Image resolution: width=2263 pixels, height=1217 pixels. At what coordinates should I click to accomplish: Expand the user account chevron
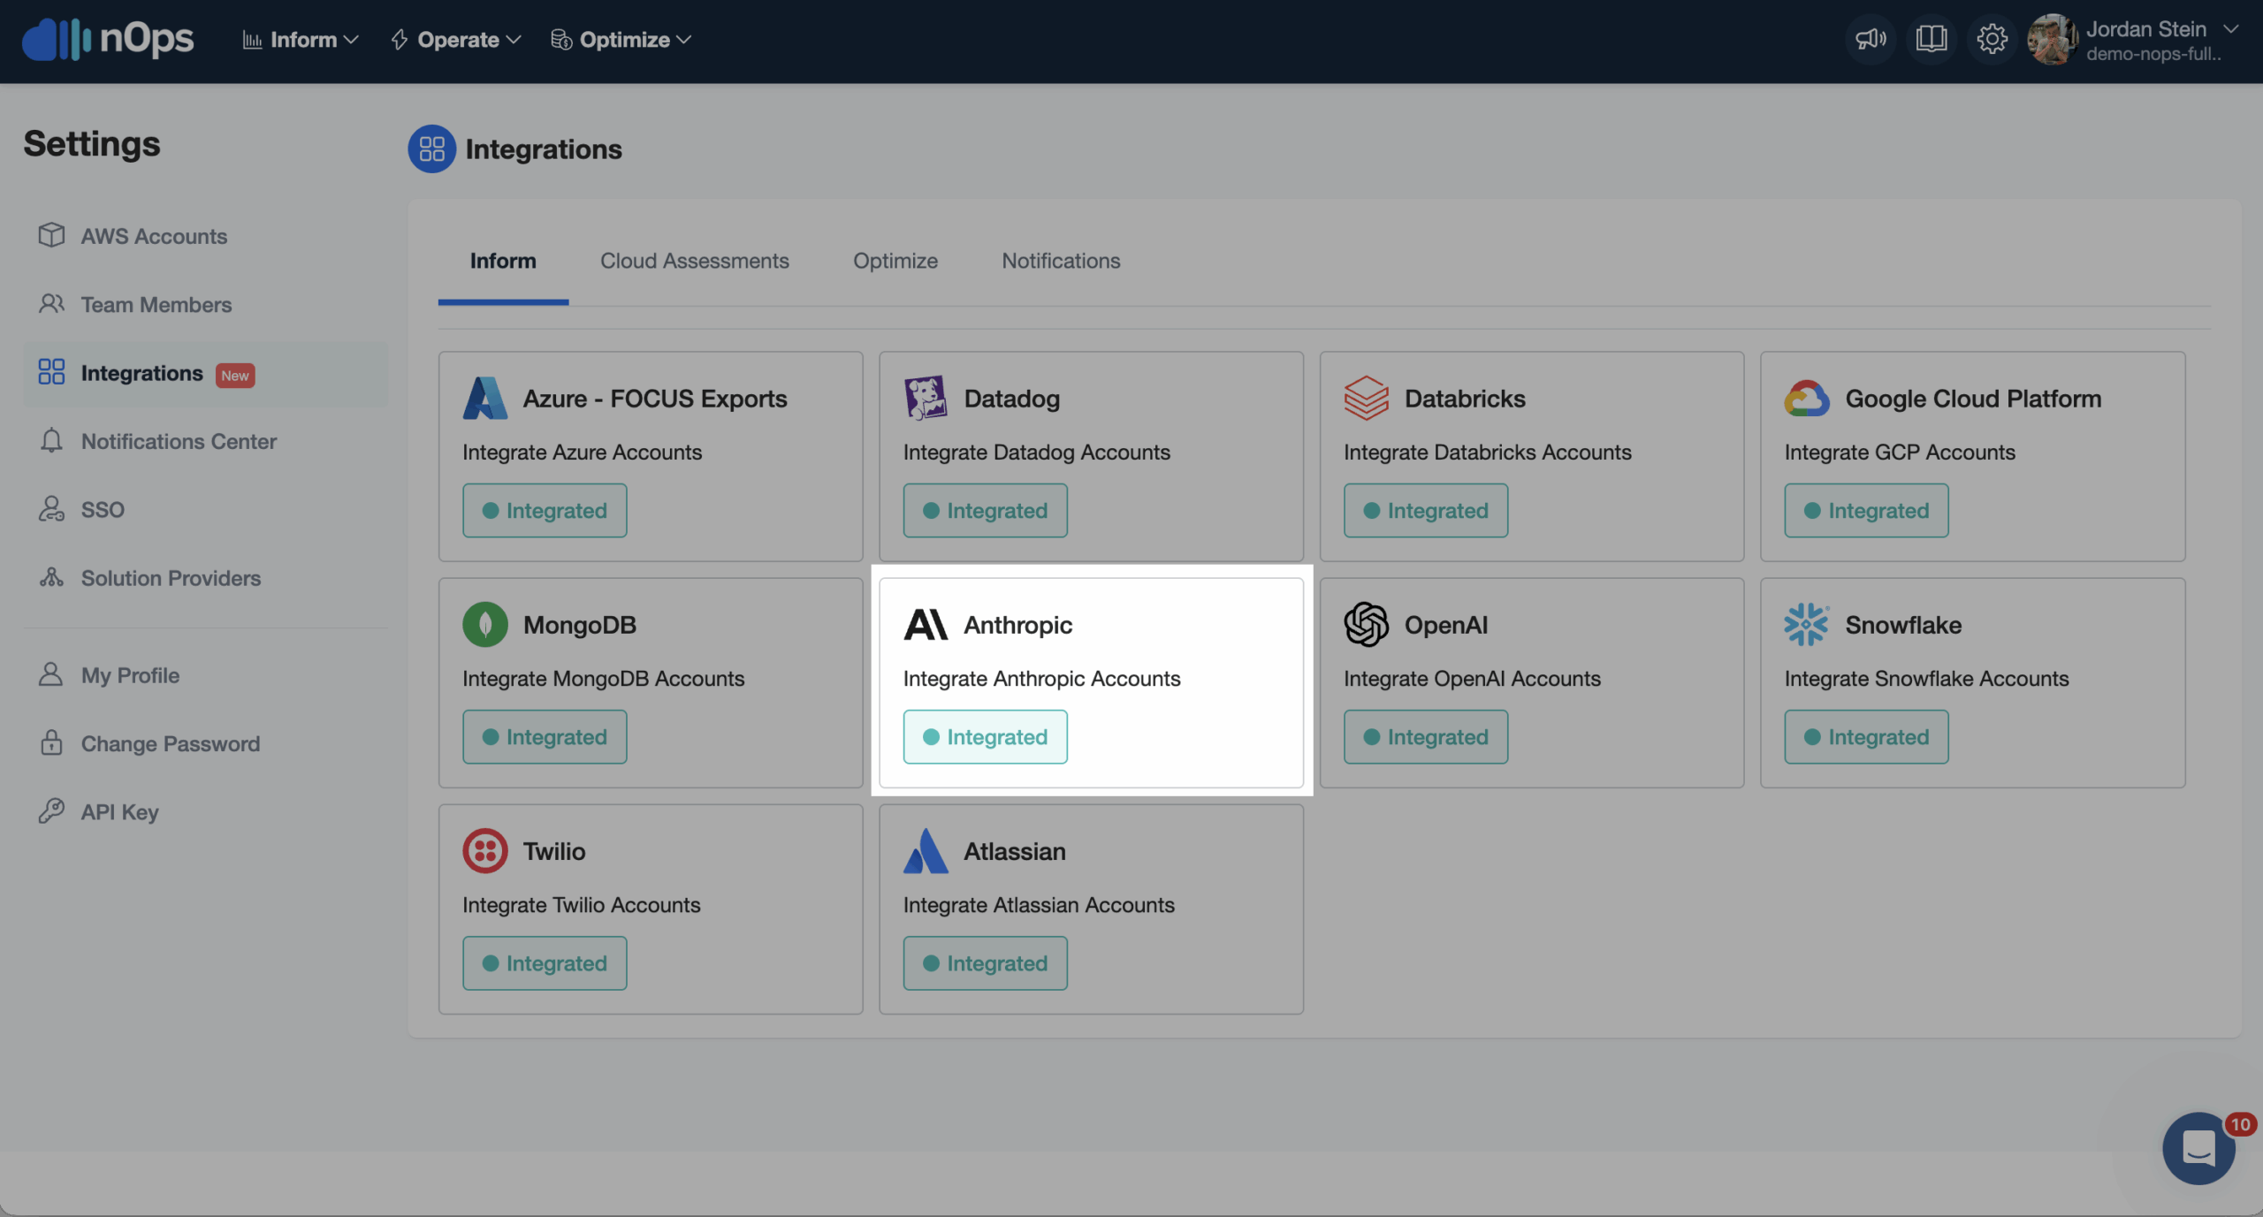click(x=2231, y=29)
